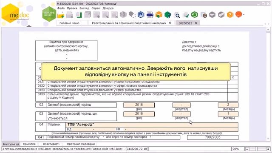Click the tab strip scroll left arrow

point(265,24)
